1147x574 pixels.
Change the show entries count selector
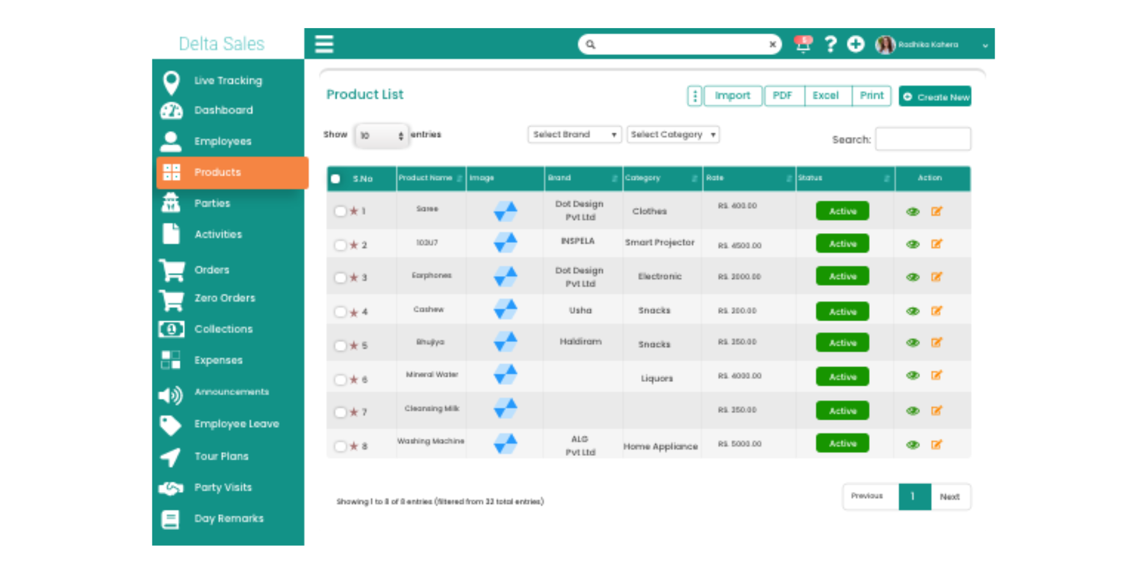(x=381, y=135)
